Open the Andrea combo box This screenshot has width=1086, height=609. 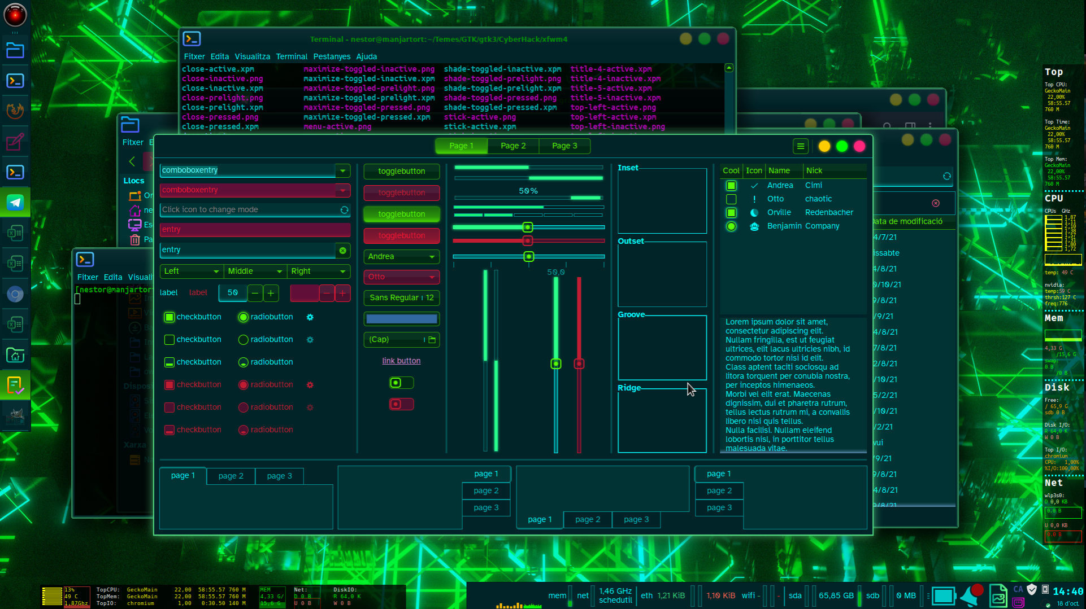(401, 257)
